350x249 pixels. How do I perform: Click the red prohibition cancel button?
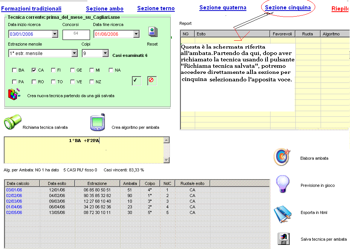pyautogui.click(x=152, y=81)
